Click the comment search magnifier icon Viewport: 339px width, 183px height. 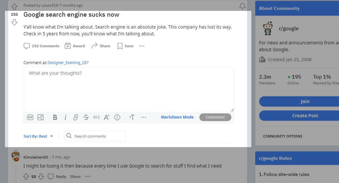click(x=69, y=136)
